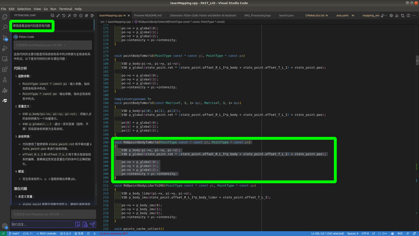Open the Run and Debug view
The width and height of the screenshot is (419, 236).
click(x=5, y=48)
